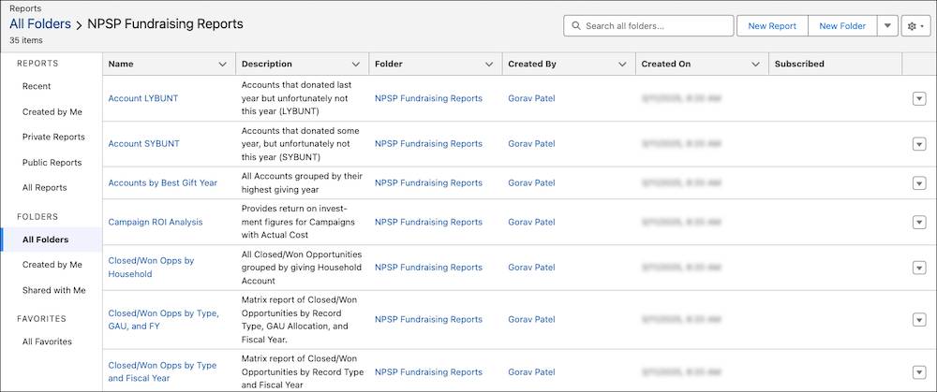Screen dimensions: 937x392
Task: Open Closed/Won Opps by Household report
Action: click(151, 268)
